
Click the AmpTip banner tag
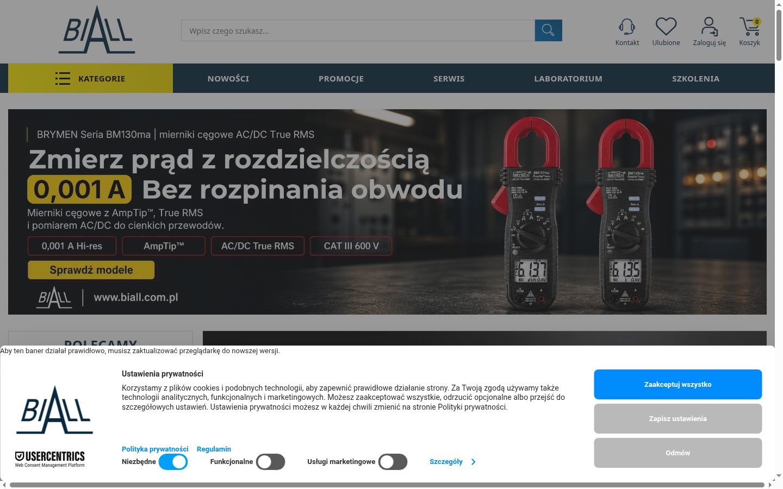tap(164, 246)
